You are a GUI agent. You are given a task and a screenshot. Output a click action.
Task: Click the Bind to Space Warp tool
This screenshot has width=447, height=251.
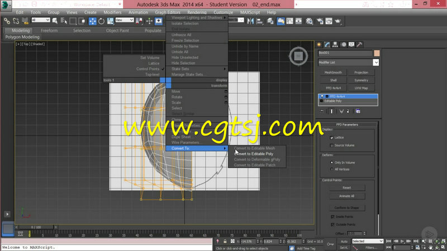click(x=25, y=21)
